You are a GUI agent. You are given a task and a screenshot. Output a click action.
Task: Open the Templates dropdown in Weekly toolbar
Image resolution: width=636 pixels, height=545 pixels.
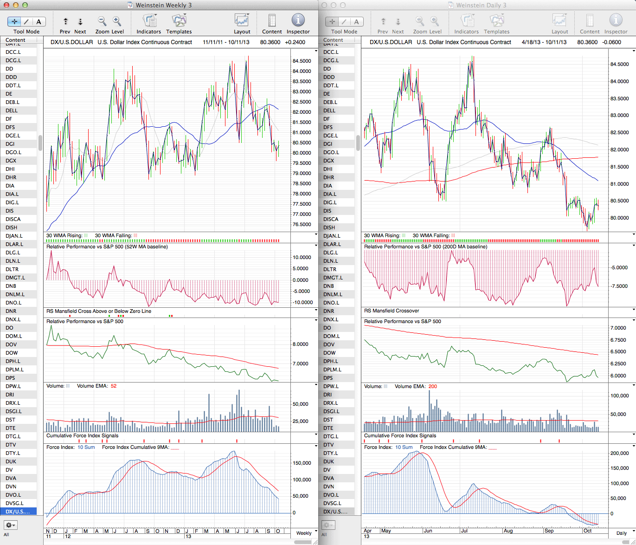(179, 20)
